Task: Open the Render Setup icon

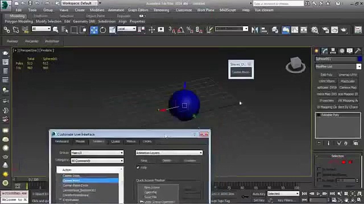Action: point(325,30)
